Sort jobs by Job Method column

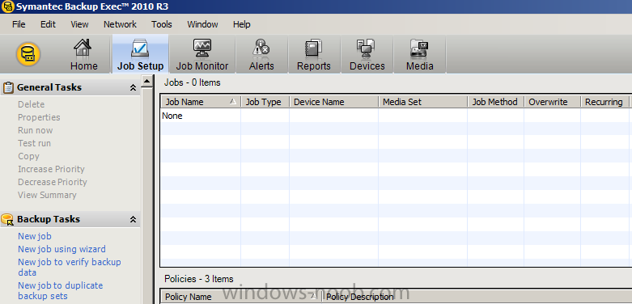(496, 102)
